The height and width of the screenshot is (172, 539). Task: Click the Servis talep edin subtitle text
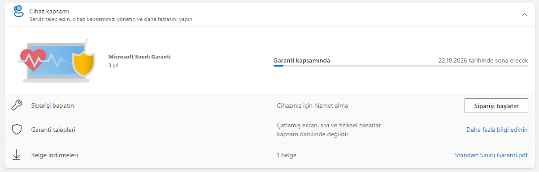pyautogui.click(x=111, y=20)
